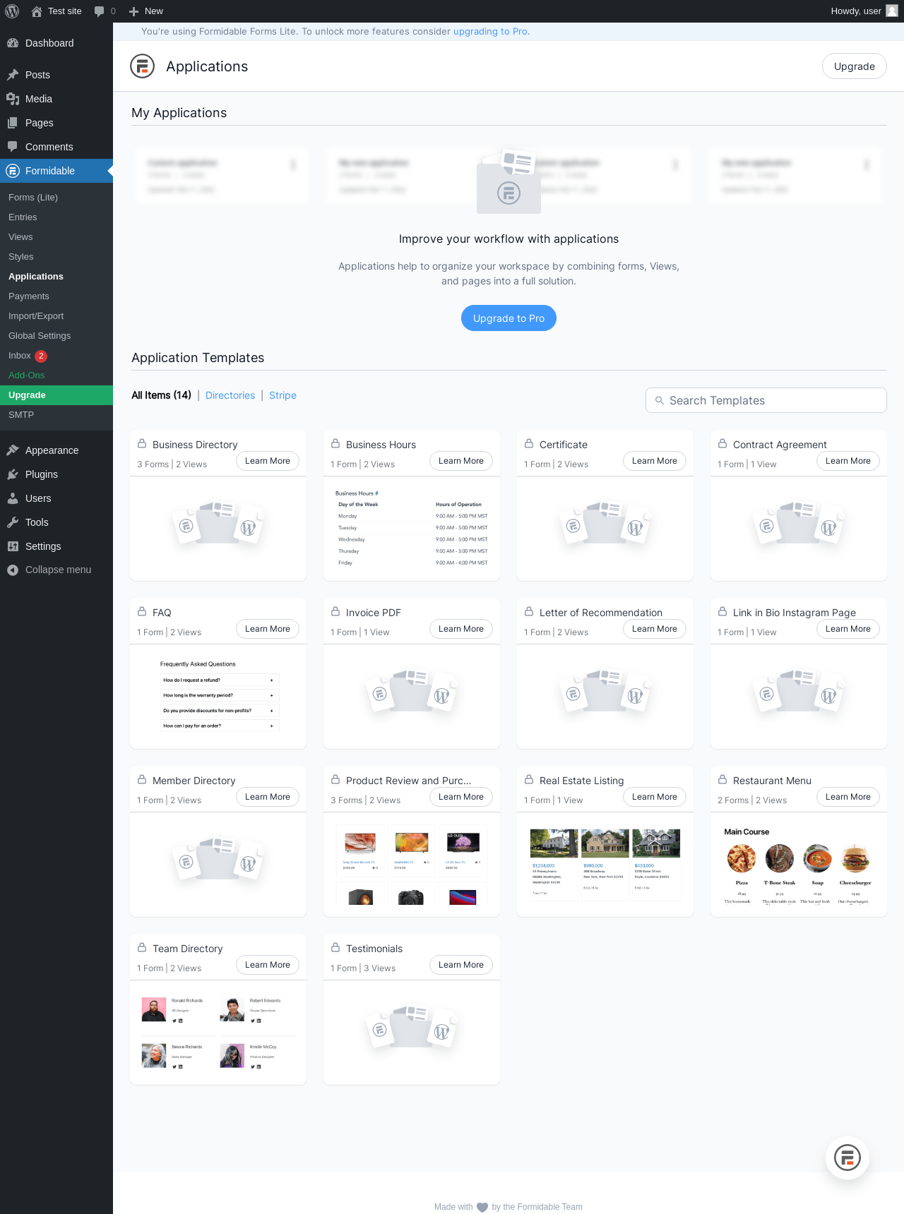Open comments bubble in admin bar

pyautogui.click(x=99, y=11)
